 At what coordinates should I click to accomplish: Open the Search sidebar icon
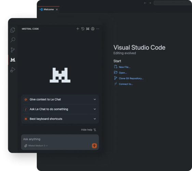(13, 40)
